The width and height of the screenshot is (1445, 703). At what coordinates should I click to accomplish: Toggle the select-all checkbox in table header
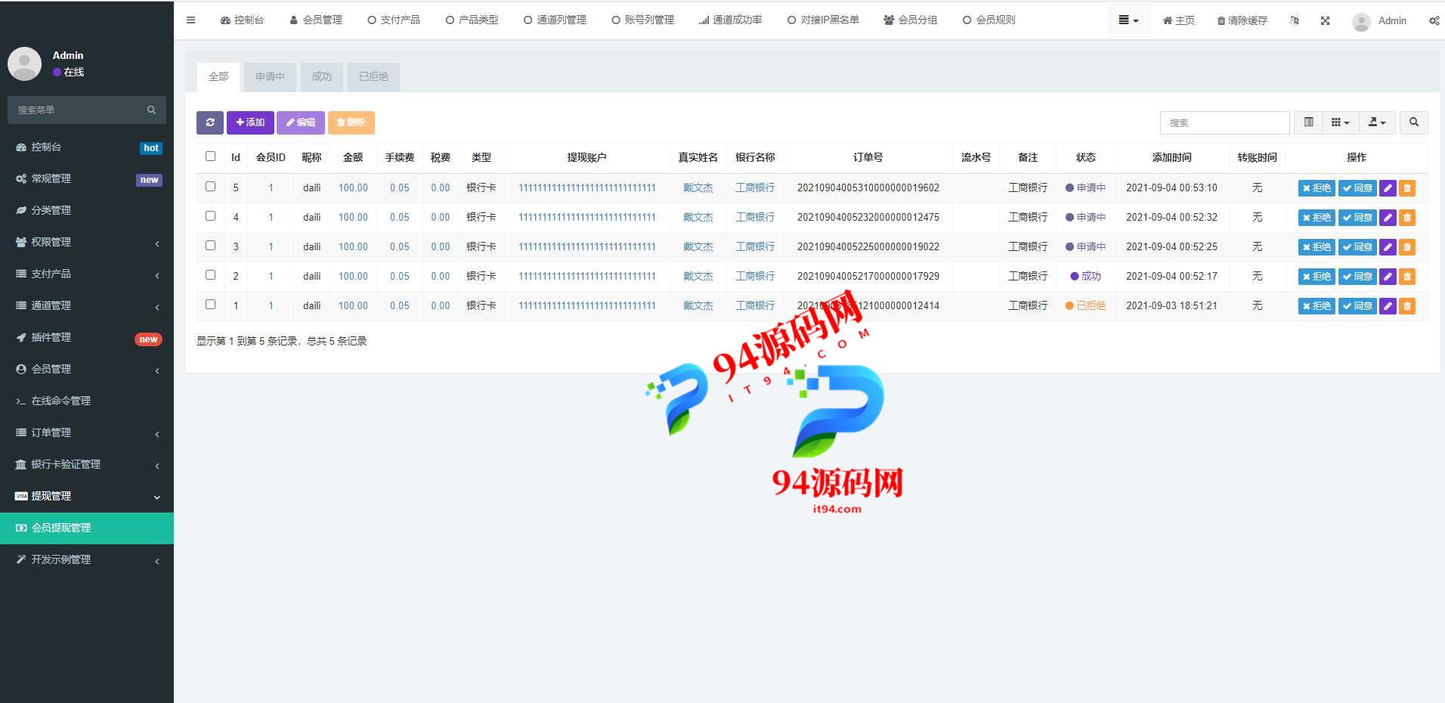(211, 156)
